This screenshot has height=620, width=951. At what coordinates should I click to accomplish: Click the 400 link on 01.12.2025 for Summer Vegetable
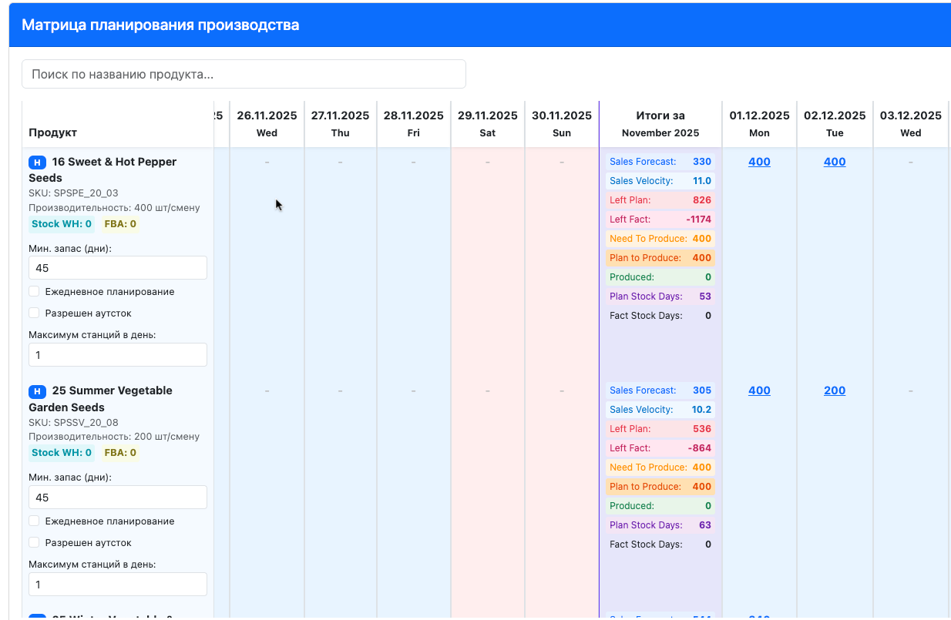tap(759, 390)
